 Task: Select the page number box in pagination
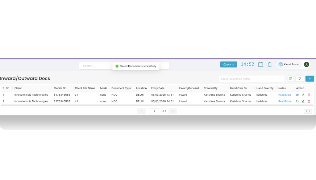[x=154, y=111]
